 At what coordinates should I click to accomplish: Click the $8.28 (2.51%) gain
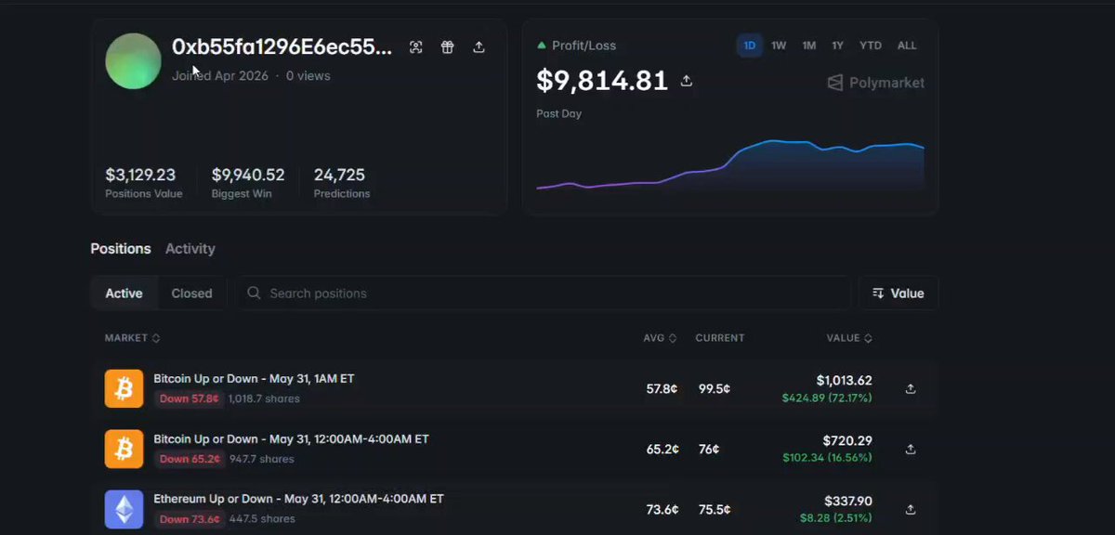(835, 517)
